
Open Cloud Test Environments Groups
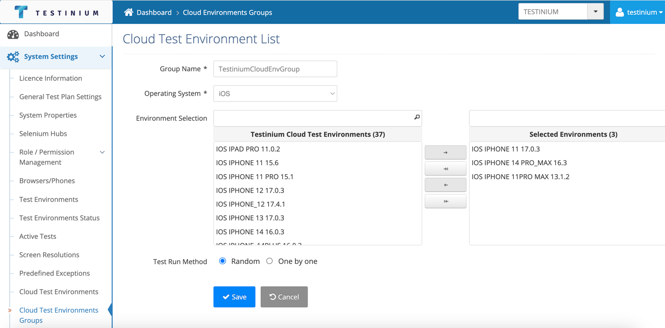pyautogui.click(x=59, y=315)
